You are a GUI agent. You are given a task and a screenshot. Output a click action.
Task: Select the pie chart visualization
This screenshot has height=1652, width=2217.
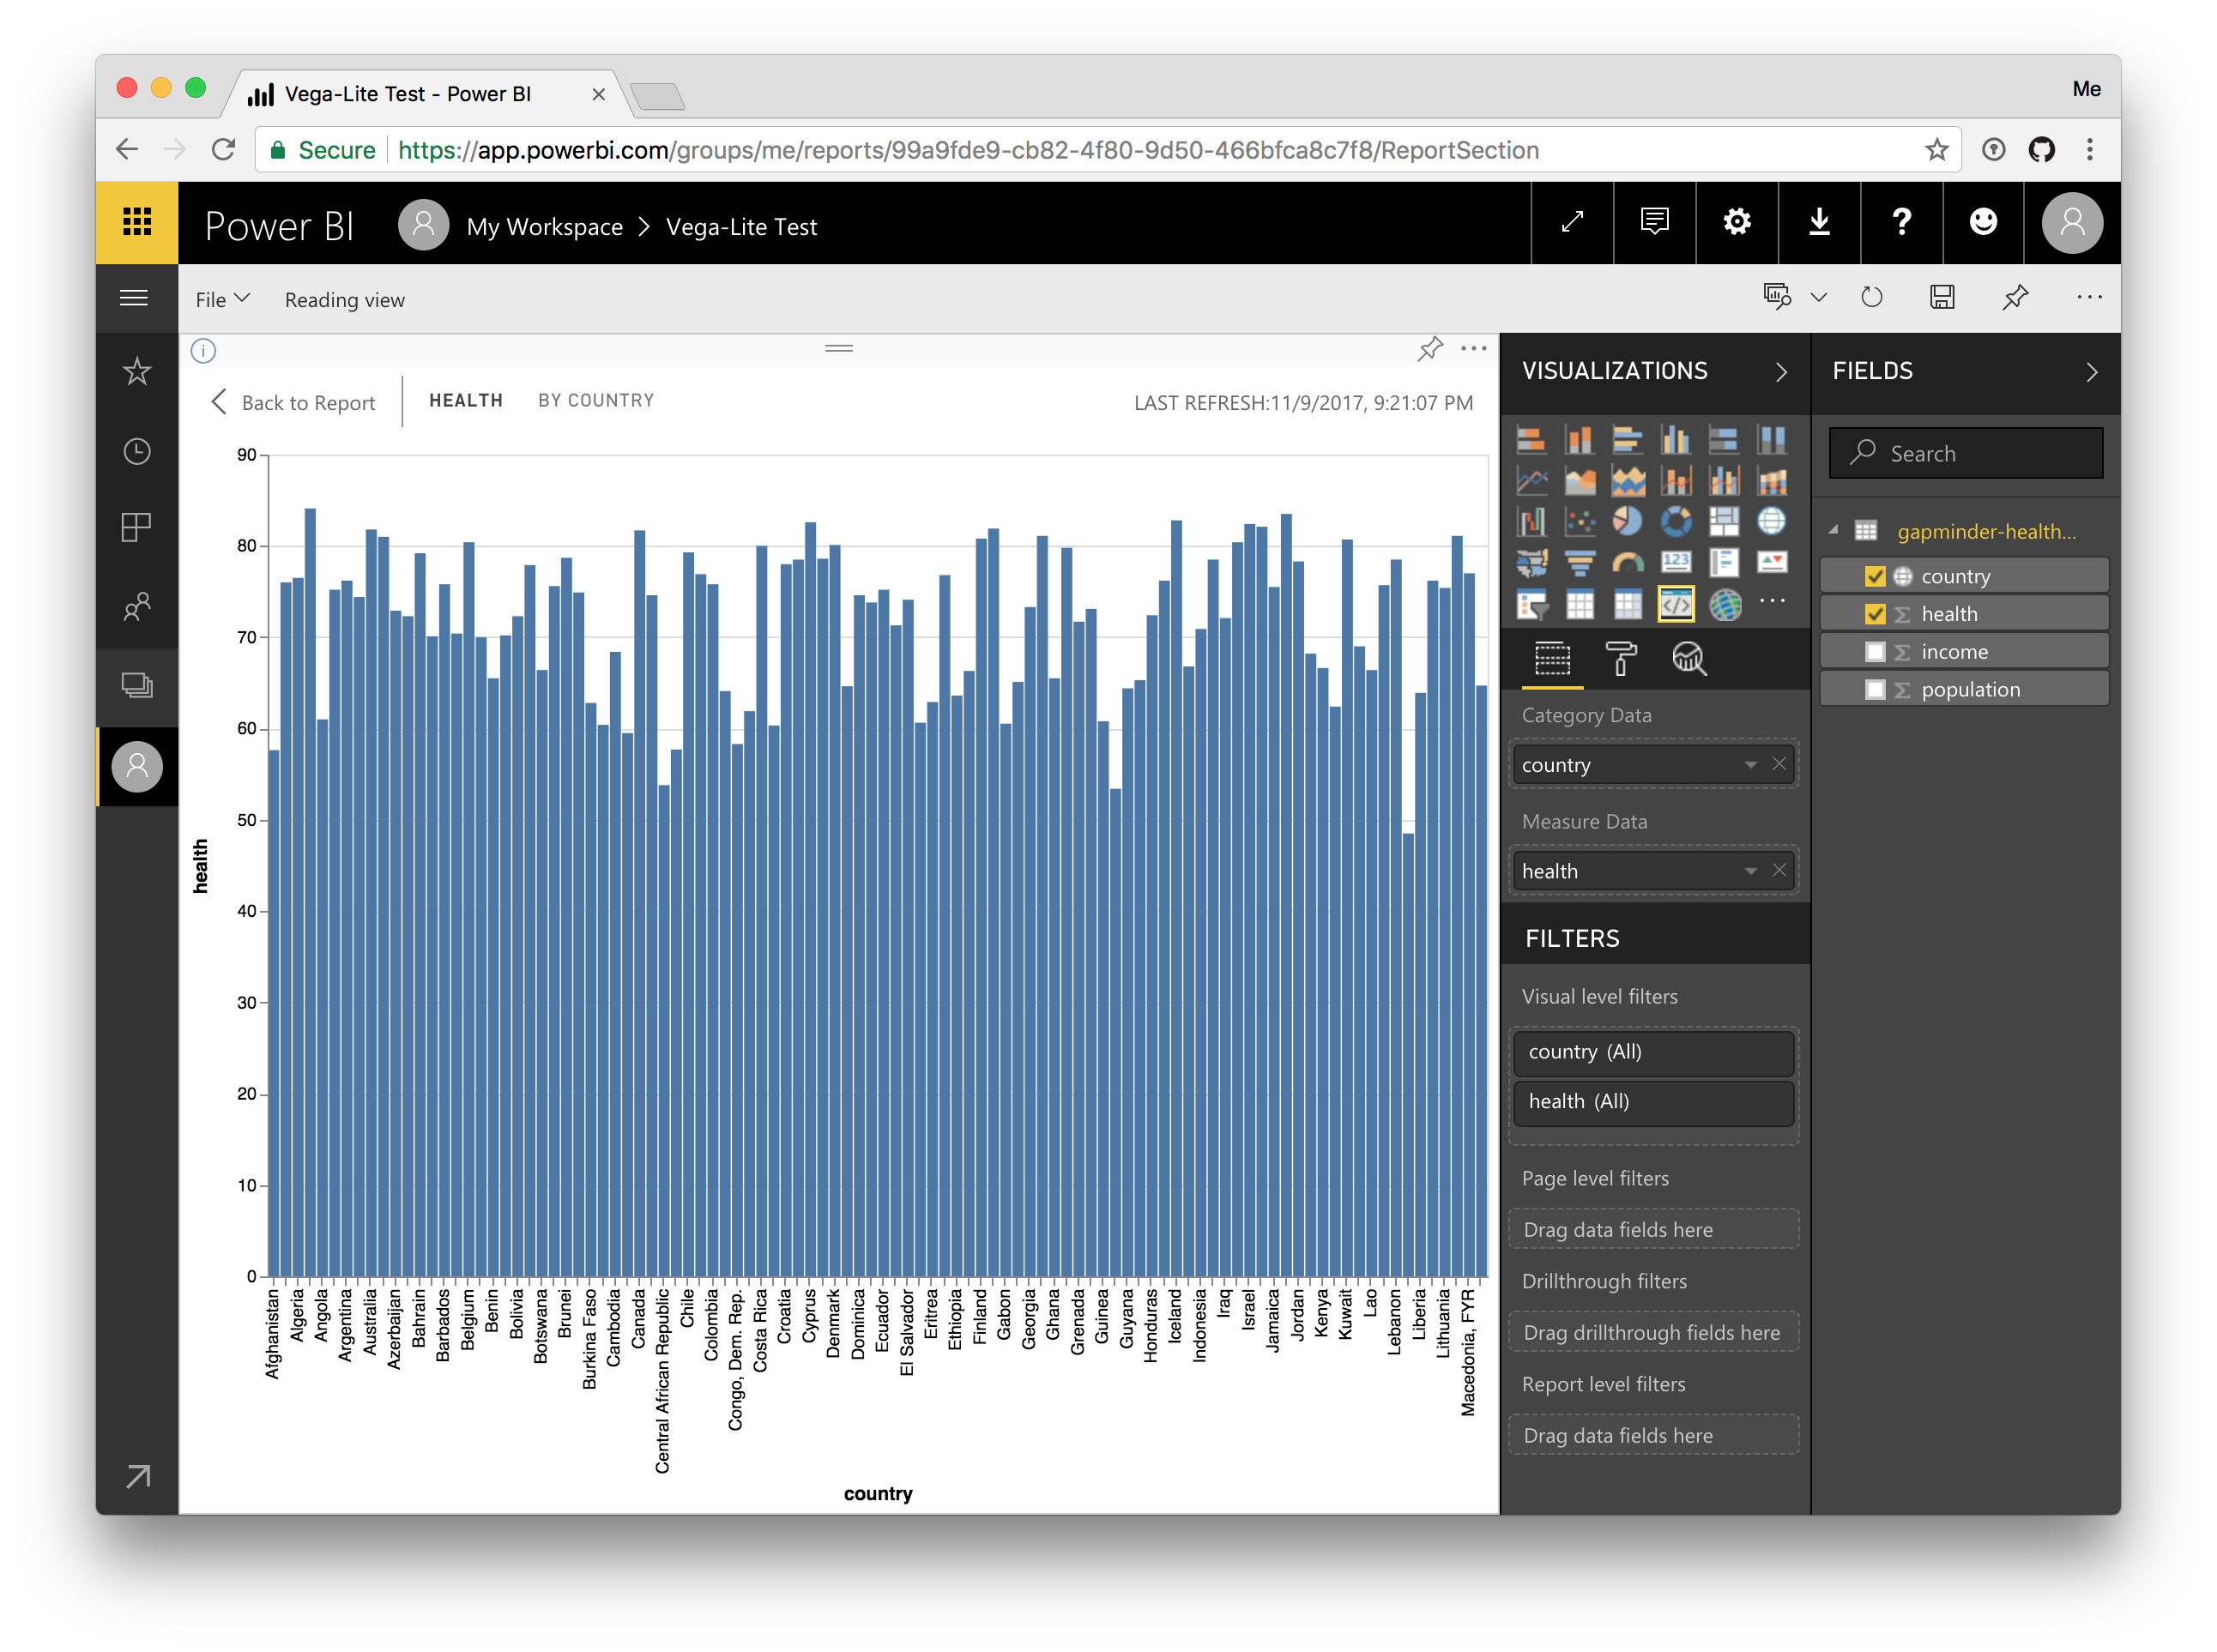[1627, 521]
